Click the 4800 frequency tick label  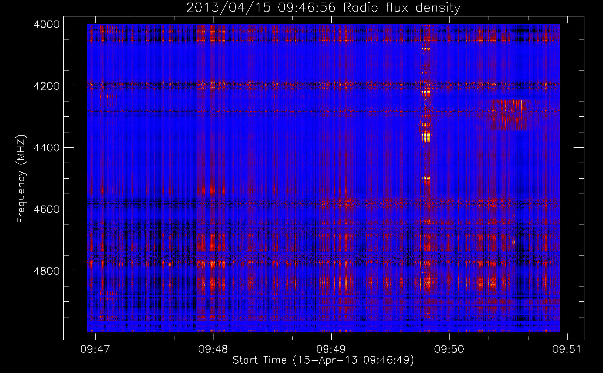(47, 271)
